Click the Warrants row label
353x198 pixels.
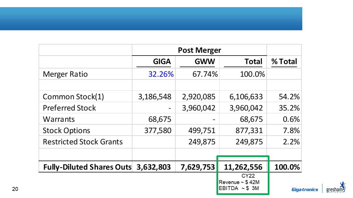59,119
